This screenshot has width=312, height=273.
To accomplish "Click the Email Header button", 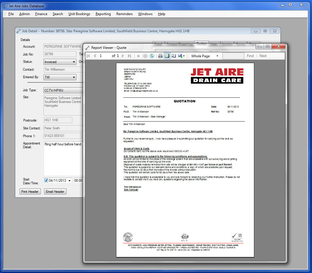I will tap(55, 192).
